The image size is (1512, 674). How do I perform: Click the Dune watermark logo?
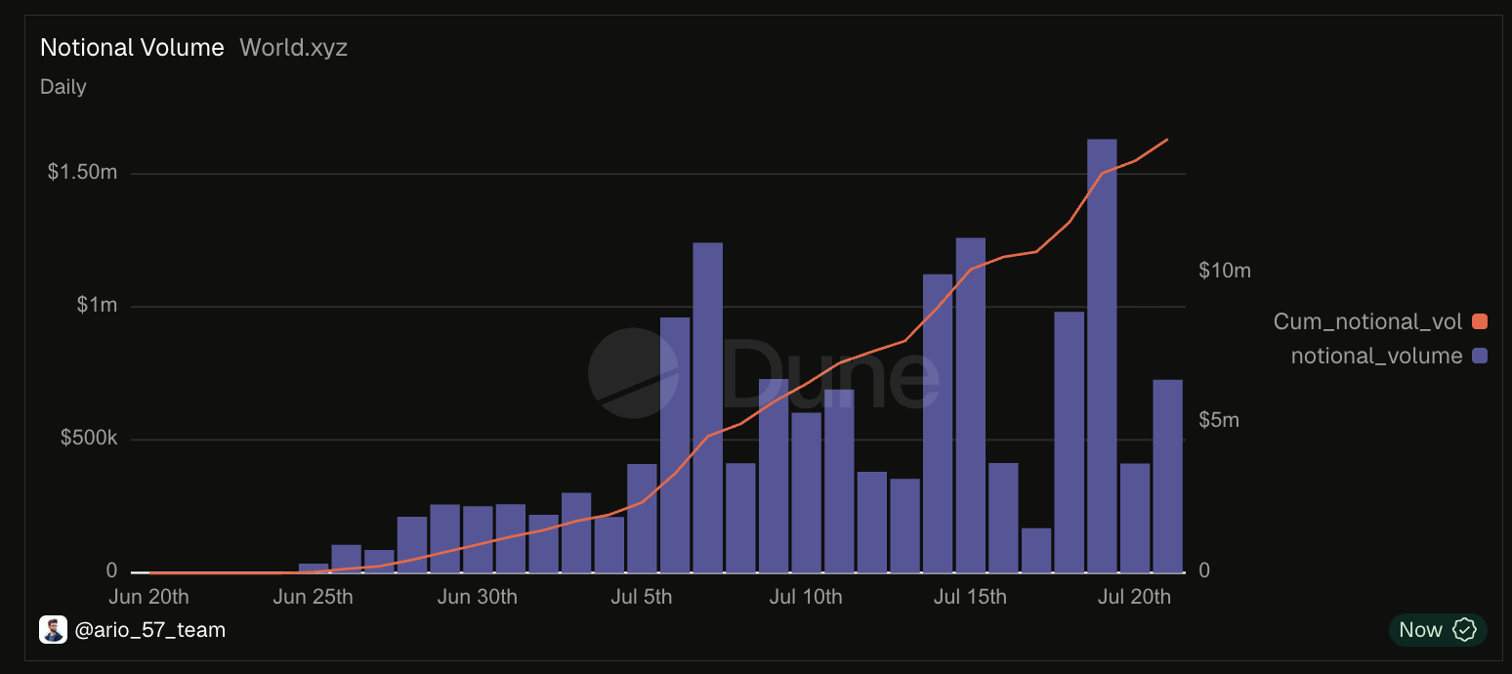(764, 374)
